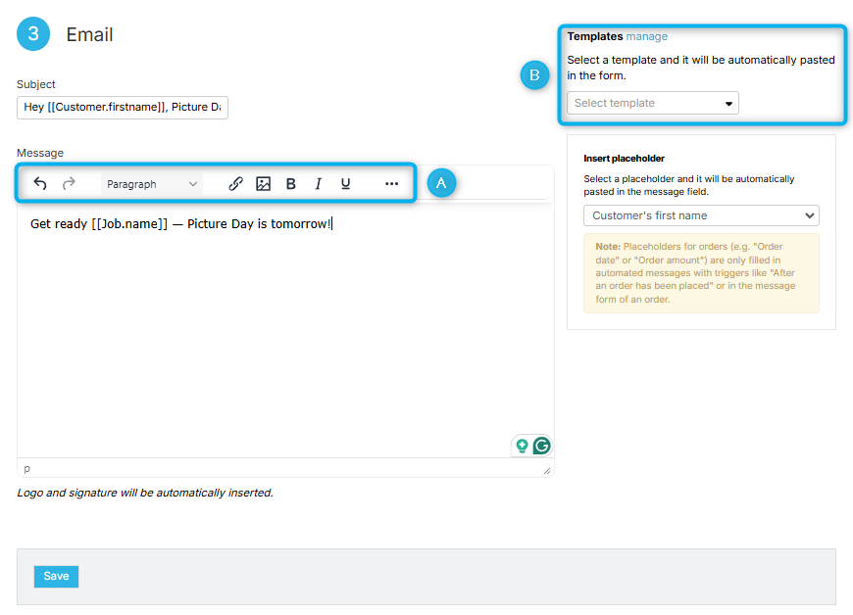The width and height of the screenshot is (853, 615).
Task: Click the 'Insert placeholder' heading
Action: point(624,158)
